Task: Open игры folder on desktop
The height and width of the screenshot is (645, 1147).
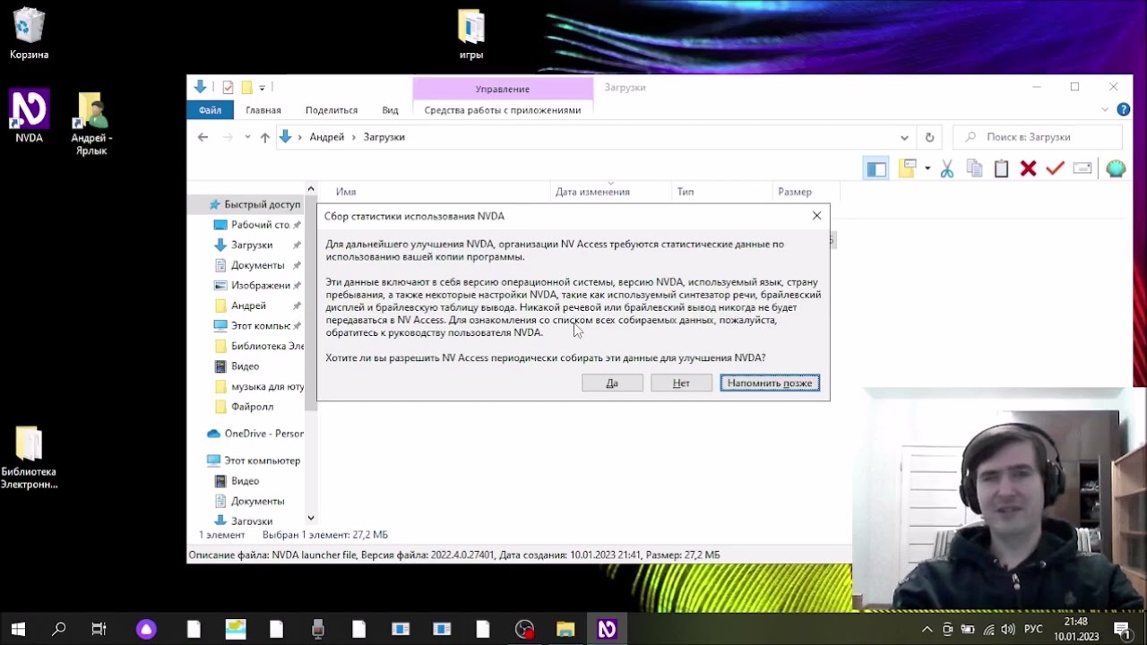Action: [471, 34]
